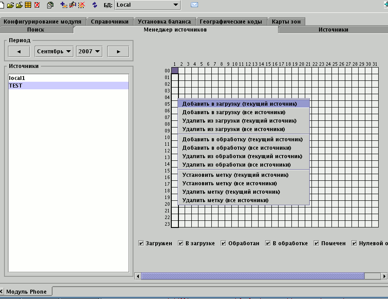Open the envelope mail icon
Viewport: 388px width, 299px height.
coord(194,5)
